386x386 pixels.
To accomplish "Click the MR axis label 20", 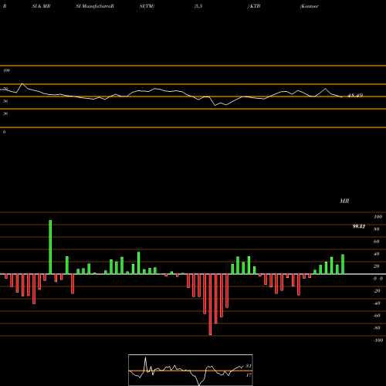I will [376, 266].
